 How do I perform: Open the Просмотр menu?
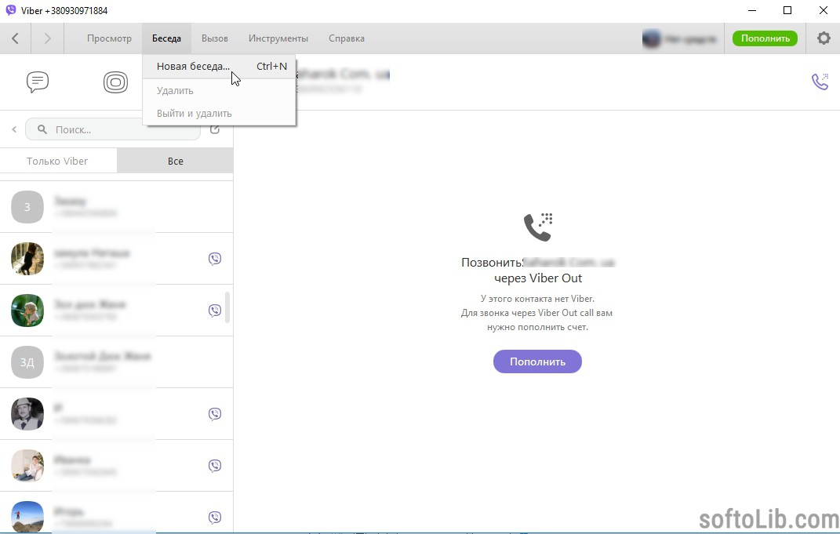click(109, 38)
